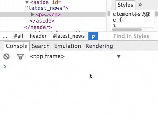Image resolution: width=158 pixels, height=120 pixels.
Task: Select header in the breadcrumb bar
Action: tap(38, 36)
